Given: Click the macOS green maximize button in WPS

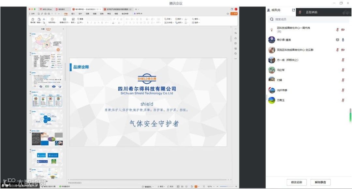Looking at the screenshot, I should point(35,9).
